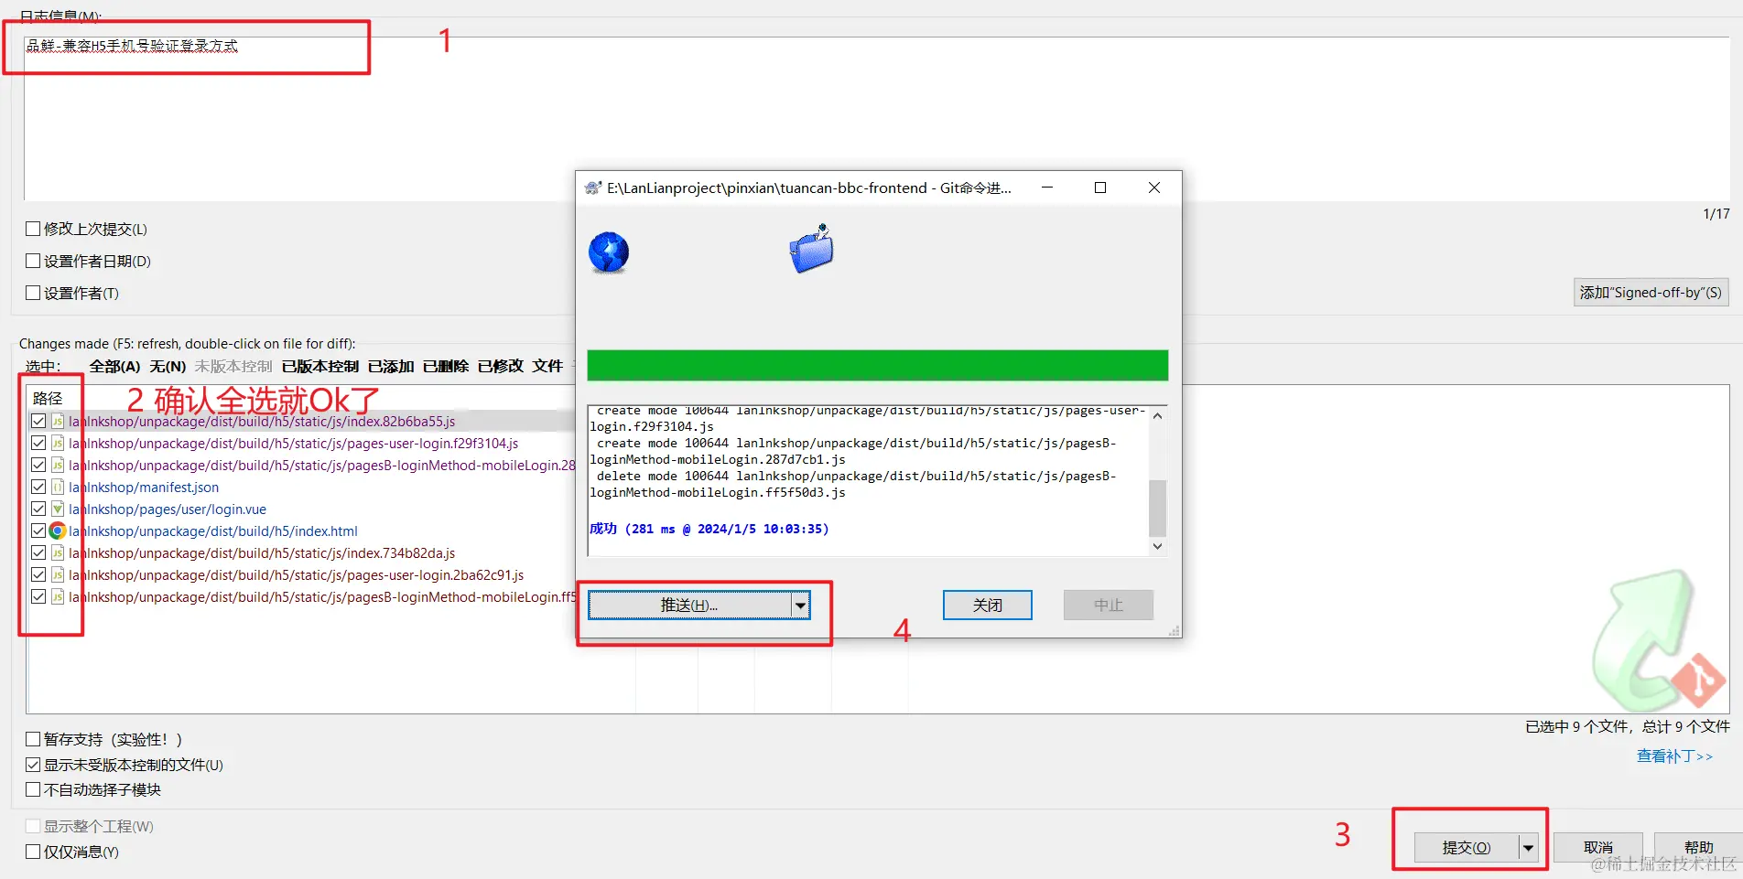Select the lanlnkshop/manifest.json file row
This screenshot has height=879, width=1743.
144,488
